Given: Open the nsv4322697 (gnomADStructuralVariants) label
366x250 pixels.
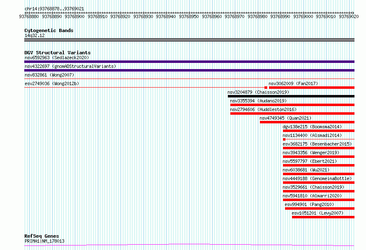Looking at the screenshot, I should pos(70,66).
